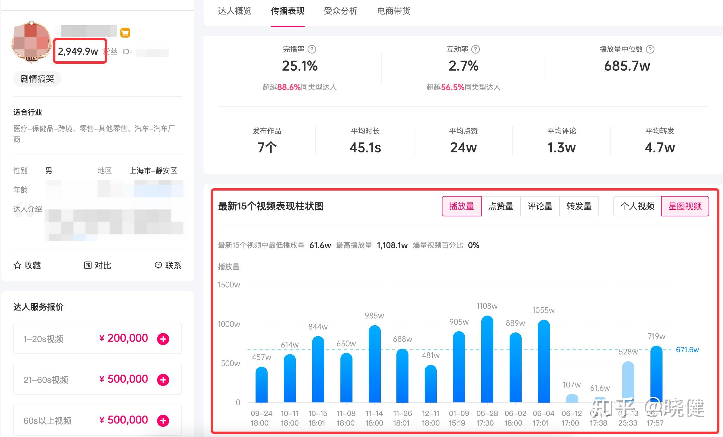723x437 pixels.
Task: Click the 最新15个视频表现柱状图 title
Action: point(271,206)
